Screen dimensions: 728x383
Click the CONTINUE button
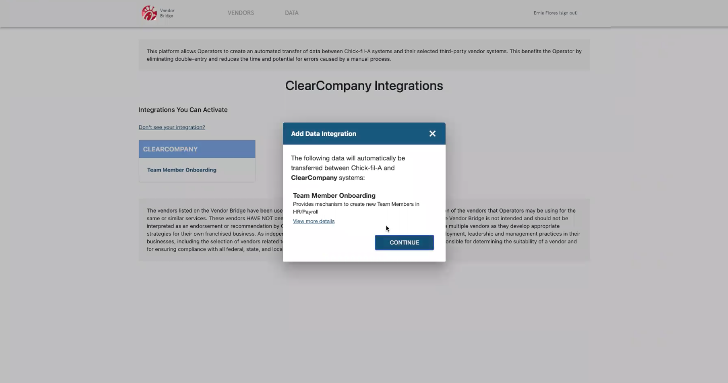tap(404, 242)
